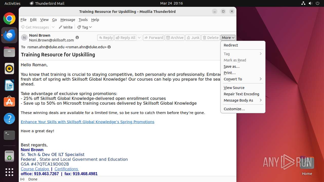
Task: Open the Certifications link
Action: (67, 169)
